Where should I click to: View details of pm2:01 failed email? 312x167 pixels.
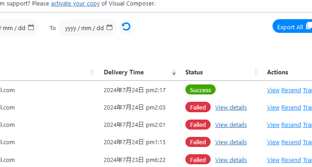point(231,125)
